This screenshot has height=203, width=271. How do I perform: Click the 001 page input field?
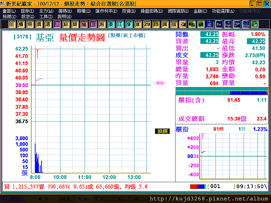point(222,186)
